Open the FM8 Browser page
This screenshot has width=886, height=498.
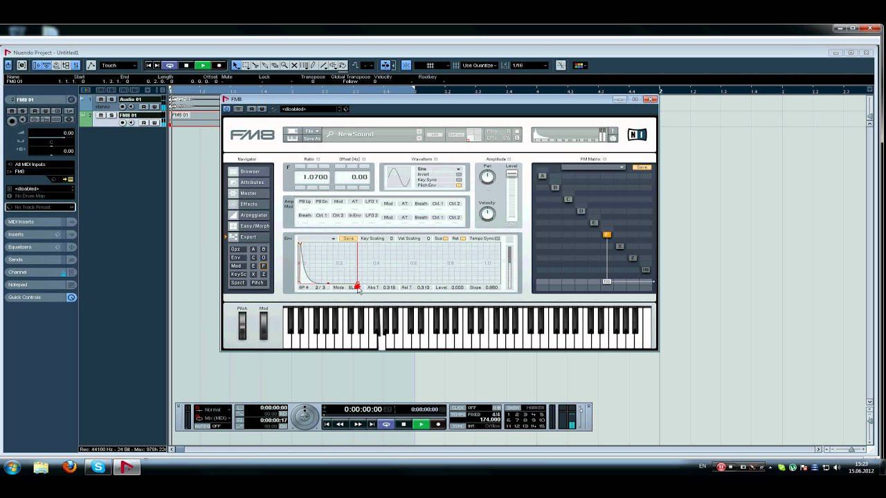click(249, 172)
